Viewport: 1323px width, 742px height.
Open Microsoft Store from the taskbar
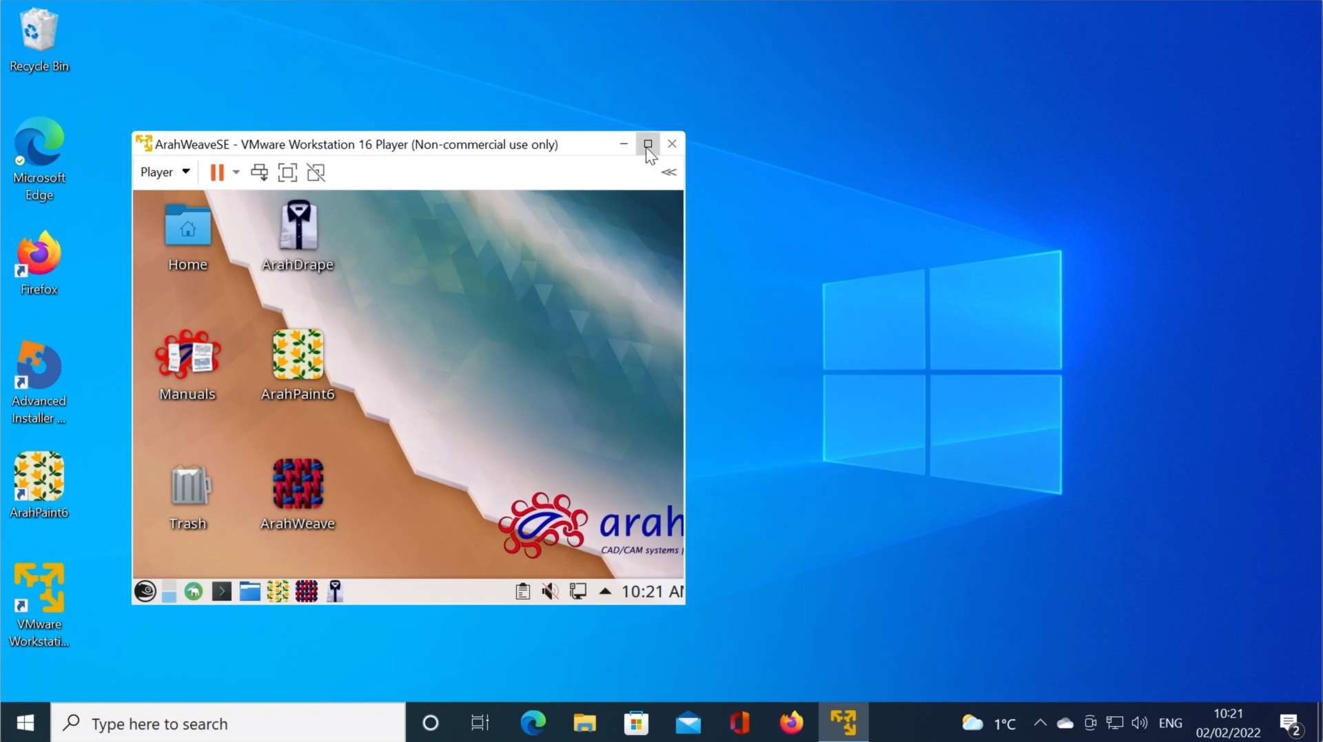(636, 723)
